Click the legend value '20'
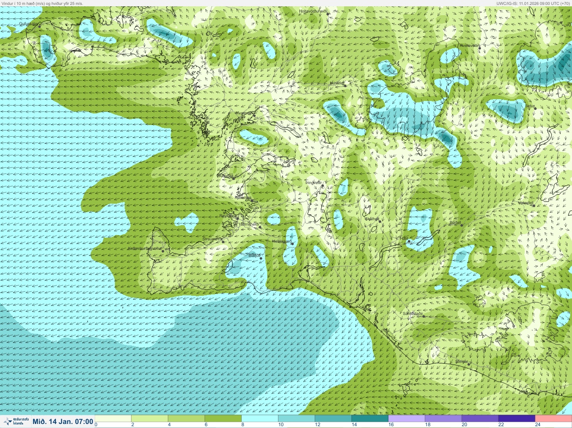The height and width of the screenshot is (428, 572). [464, 424]
